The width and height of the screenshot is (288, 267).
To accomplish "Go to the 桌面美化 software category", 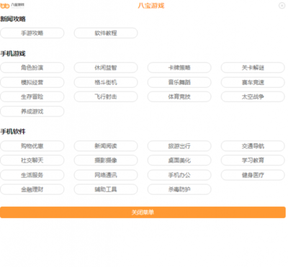I will pos(179,160).
